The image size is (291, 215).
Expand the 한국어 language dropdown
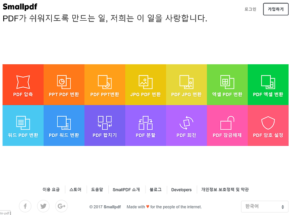click(x=265, y=207)
